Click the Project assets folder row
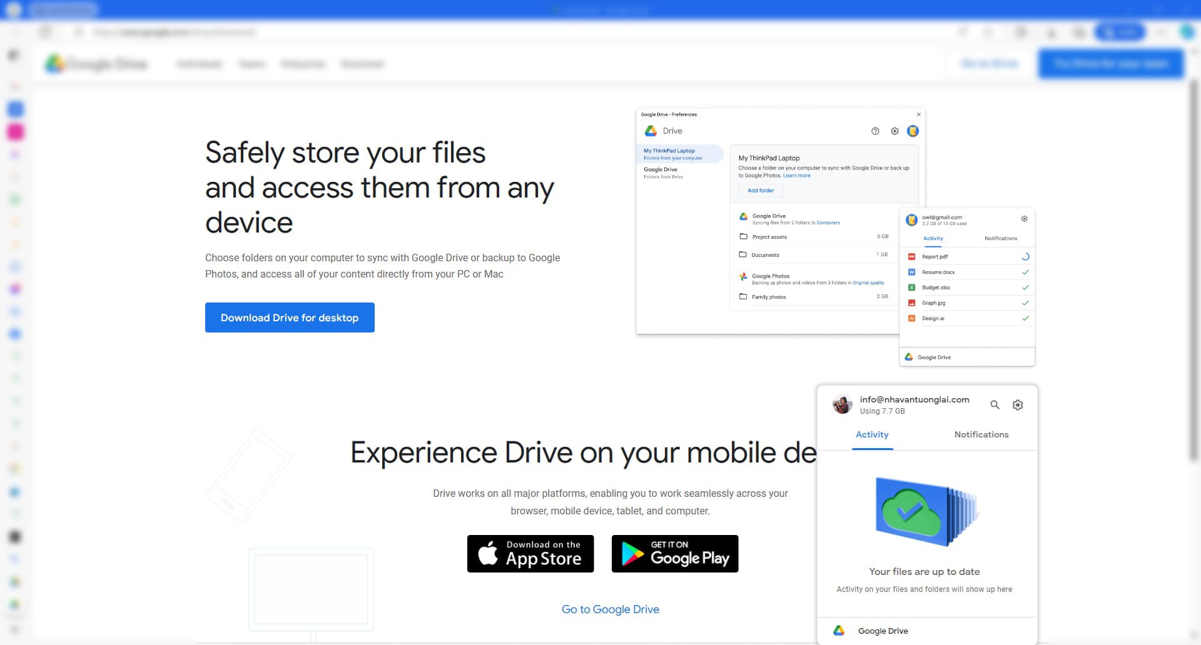Screen dimensions: 1201x645 tap(814, 237)
